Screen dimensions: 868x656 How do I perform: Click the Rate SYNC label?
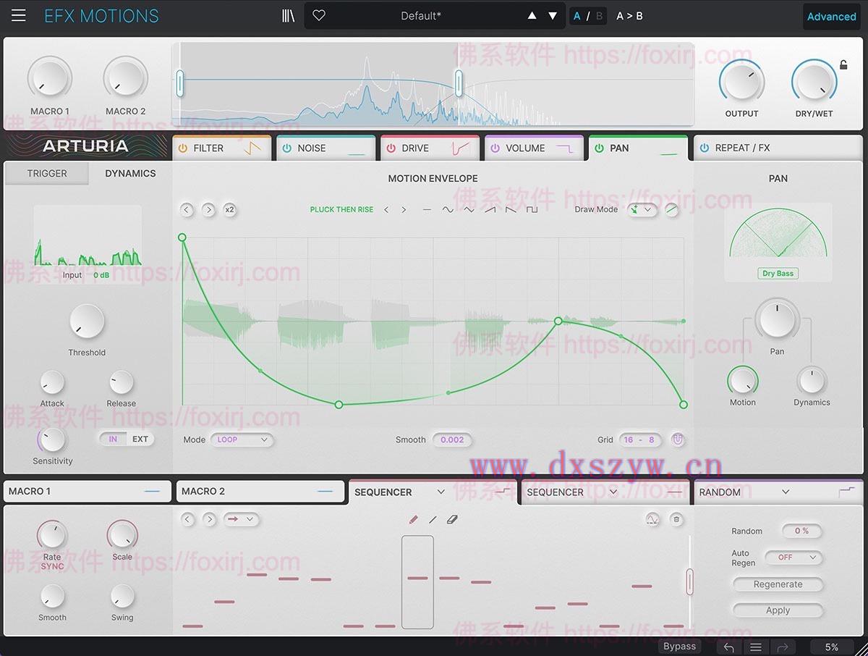click(x=52, y=567)
